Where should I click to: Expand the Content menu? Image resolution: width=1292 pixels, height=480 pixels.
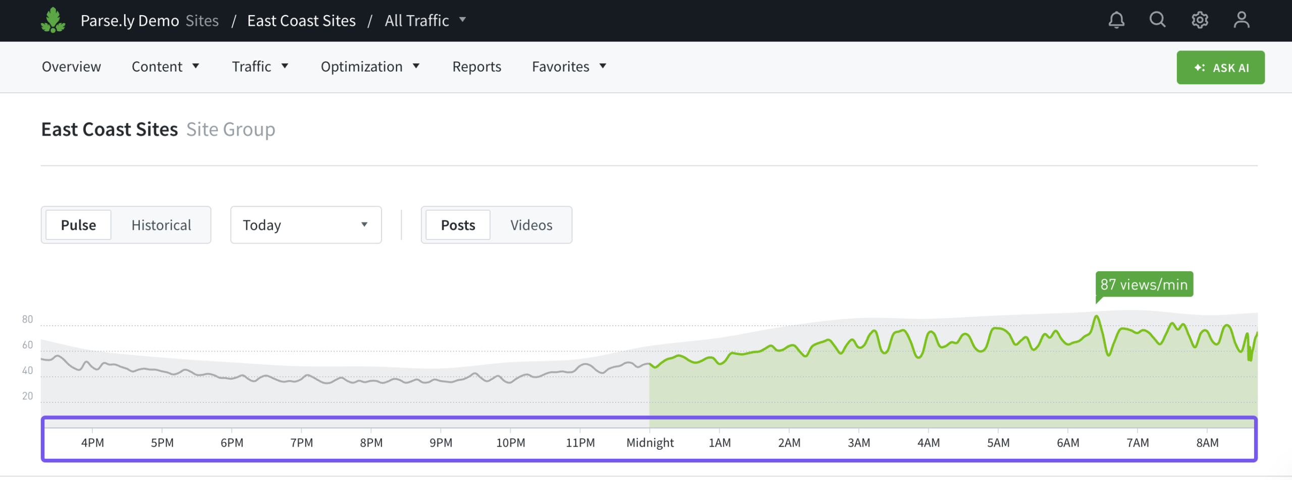click(x=165, y=67)
